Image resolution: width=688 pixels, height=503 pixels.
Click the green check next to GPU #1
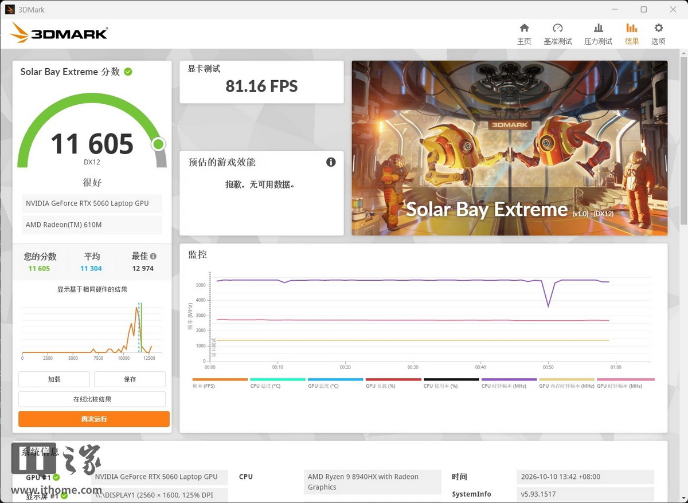(x=56, y=477)
